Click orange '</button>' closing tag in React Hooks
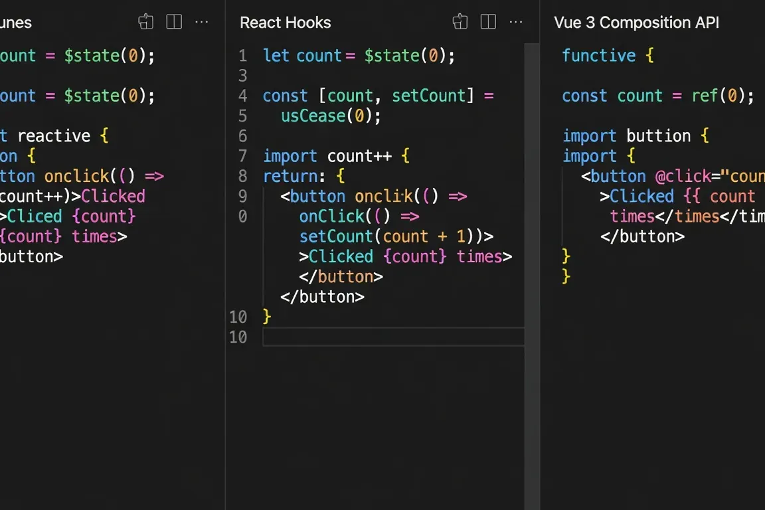The width and height of the screenshot is (765, 510). [x=341, y=277]
